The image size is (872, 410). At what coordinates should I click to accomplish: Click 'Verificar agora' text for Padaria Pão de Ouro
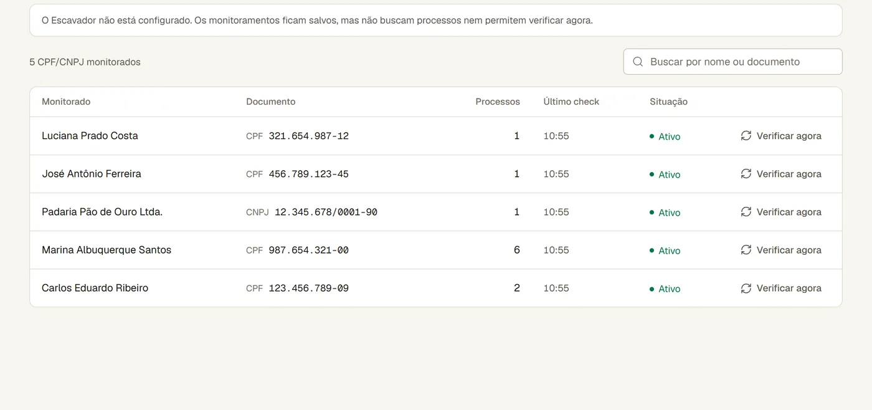[789, 212]
